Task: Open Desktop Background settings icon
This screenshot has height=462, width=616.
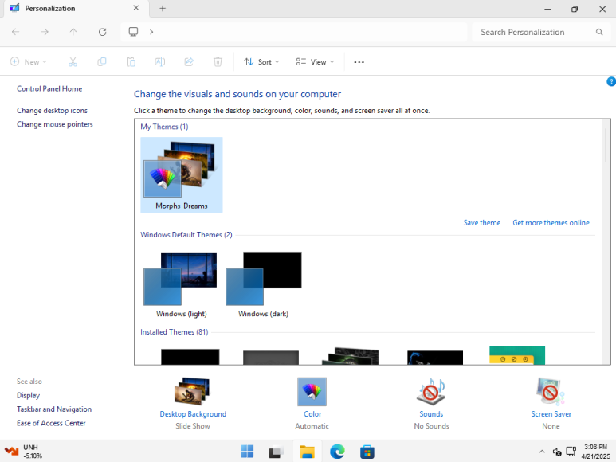Action: (192, 391)
